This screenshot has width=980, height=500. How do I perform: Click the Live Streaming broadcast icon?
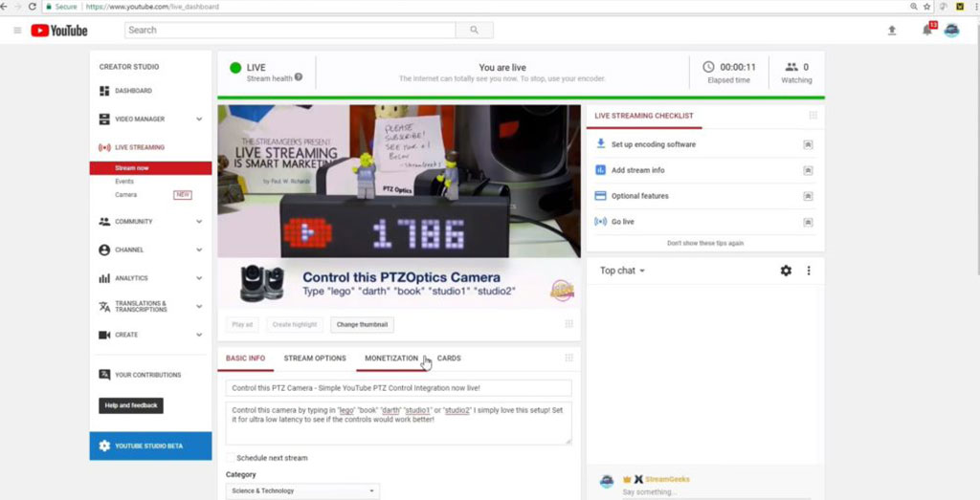104,148
